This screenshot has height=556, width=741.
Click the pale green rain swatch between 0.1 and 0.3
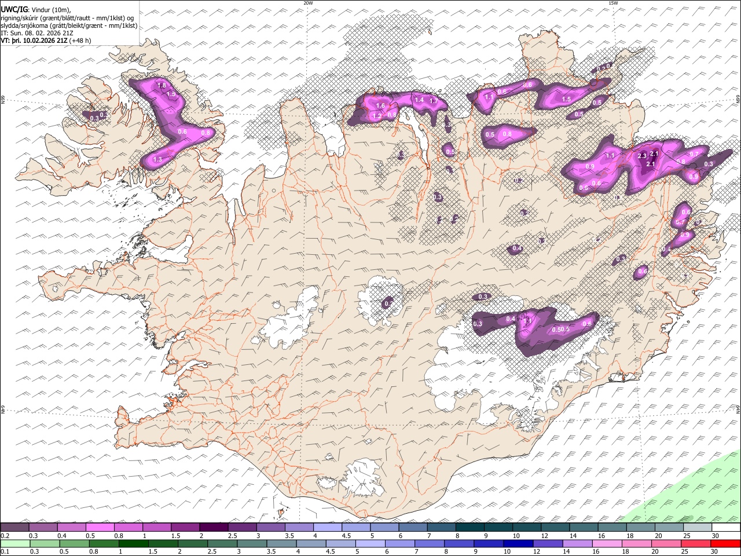[x=15, y=544]
